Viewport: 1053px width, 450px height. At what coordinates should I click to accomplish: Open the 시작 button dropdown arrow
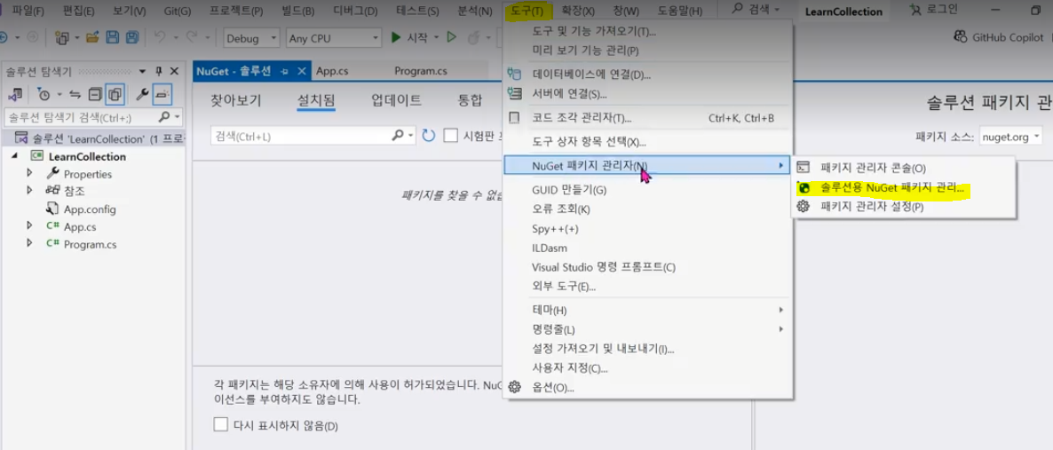pyautogui.click(x=437, y=37)
